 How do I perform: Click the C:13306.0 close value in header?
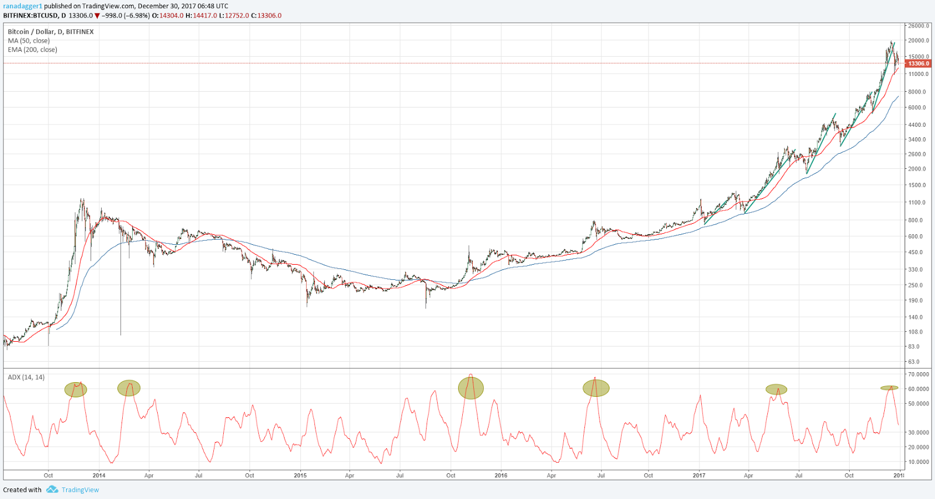click(266, 16)
